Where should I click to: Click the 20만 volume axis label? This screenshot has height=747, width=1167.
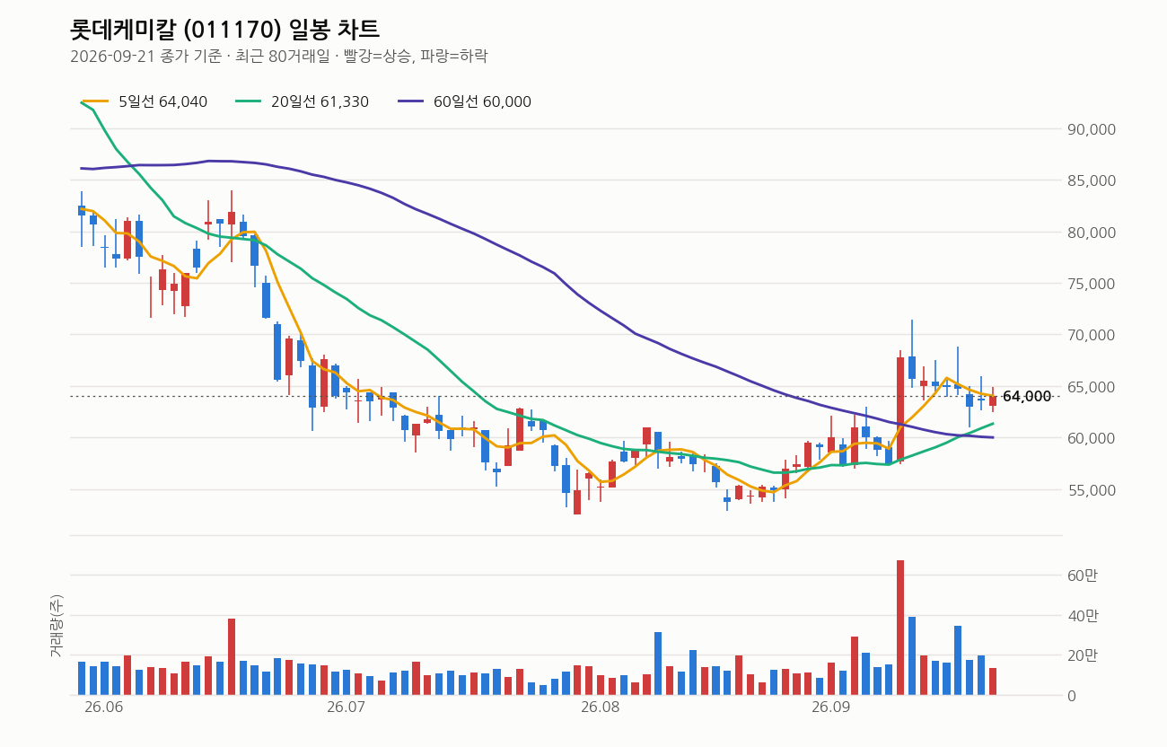[1082, 655]
